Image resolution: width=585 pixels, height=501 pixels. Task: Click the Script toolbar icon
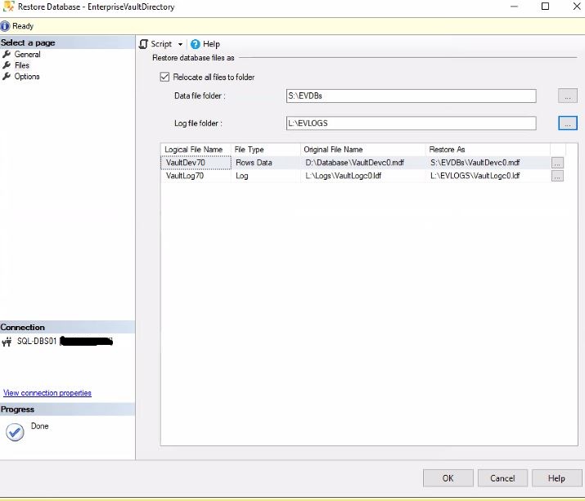tap(143, 44)
